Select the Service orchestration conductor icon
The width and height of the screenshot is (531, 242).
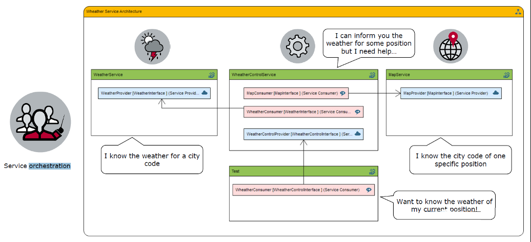(x=40, y=123)
